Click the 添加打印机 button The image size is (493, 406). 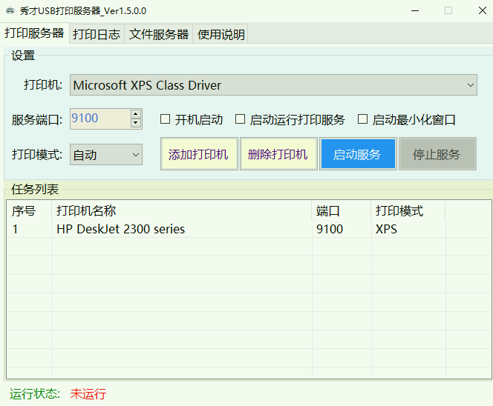click(x=198, y=155)
